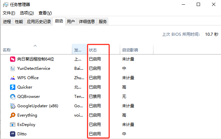Click the Everything search icon

click(x=12, y=115)
